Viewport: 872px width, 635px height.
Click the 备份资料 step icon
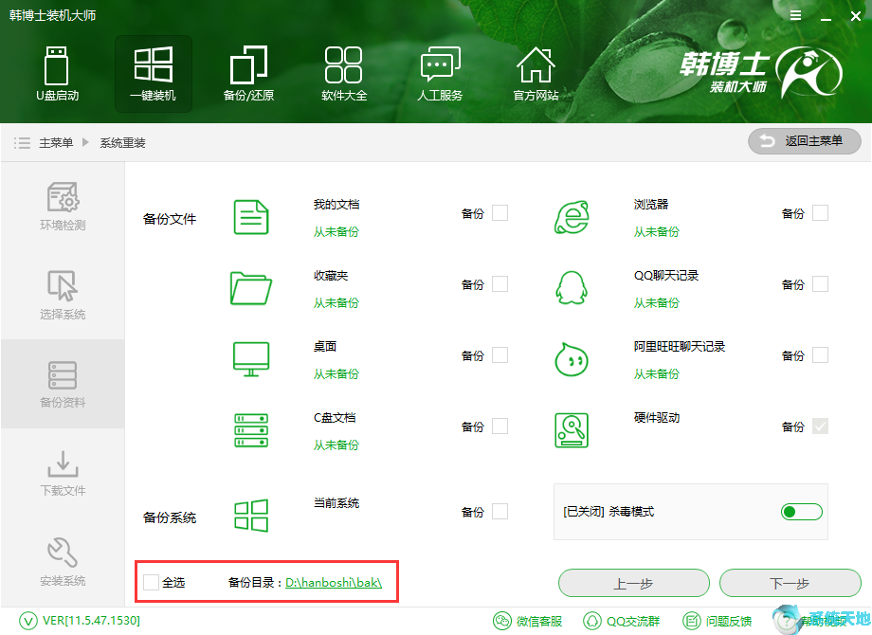point(63,375)
